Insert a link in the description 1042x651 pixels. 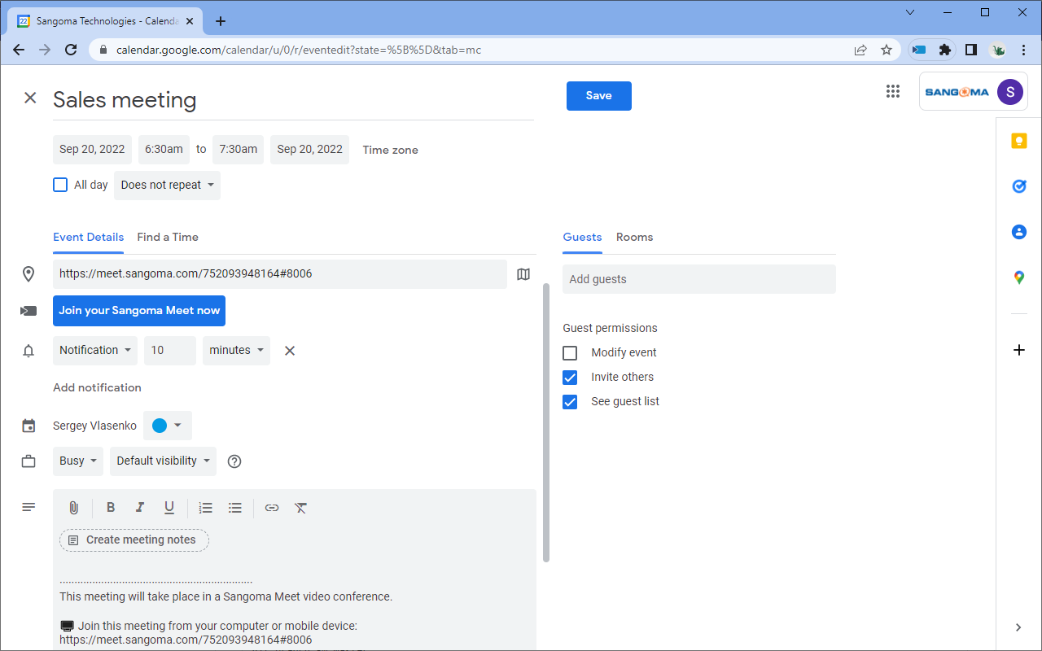272,508
